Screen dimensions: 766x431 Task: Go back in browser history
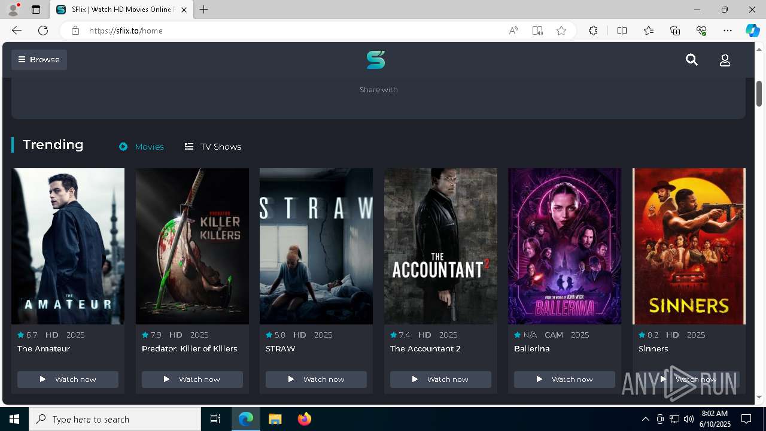tap(17, 31)
